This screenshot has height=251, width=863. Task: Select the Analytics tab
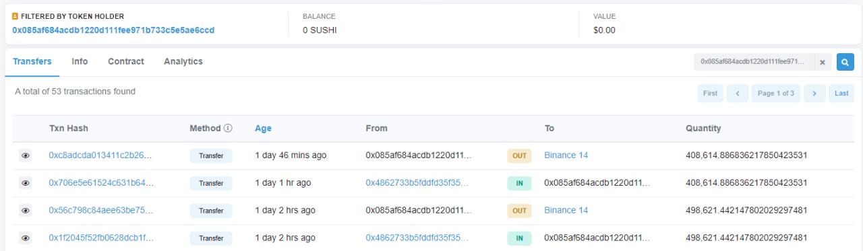(x=183, y=61)
